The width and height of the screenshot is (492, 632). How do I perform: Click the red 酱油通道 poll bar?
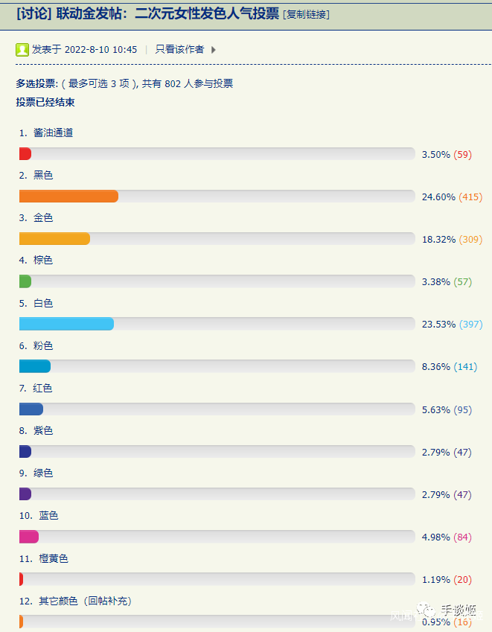[x=25, y=154]
